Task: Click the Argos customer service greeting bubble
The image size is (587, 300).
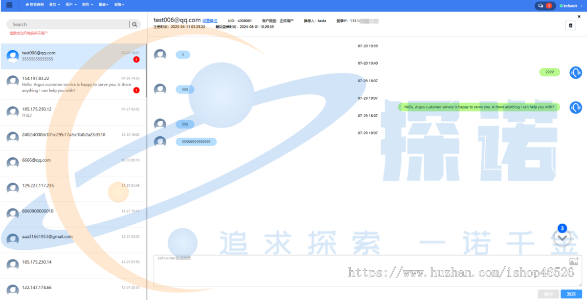Action: point(479,107)
